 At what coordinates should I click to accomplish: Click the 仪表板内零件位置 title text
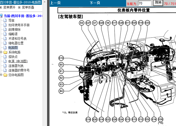click(133, 10)
